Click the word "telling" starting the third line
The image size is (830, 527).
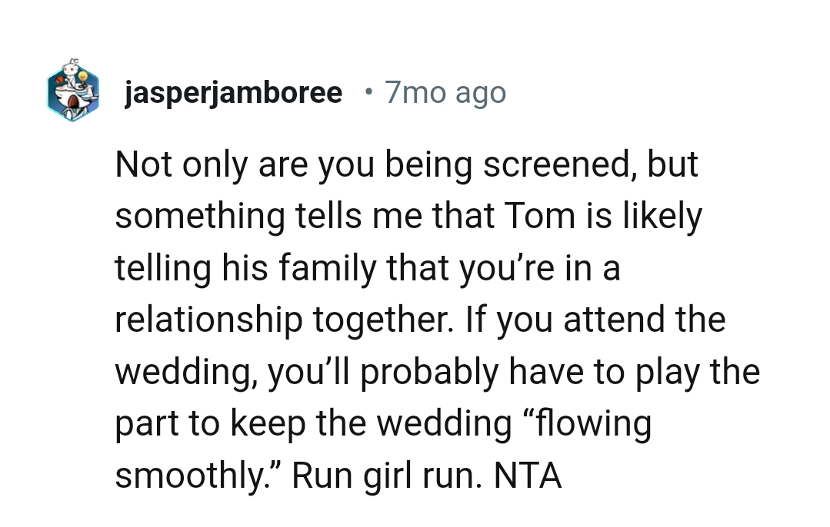pos(152,269)
